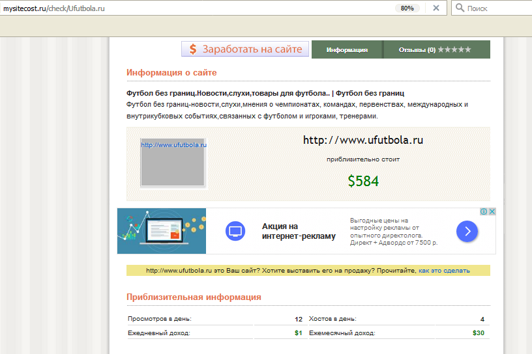Open the Акция на интернет-рекламу ad title

click(x=299, y=231)
